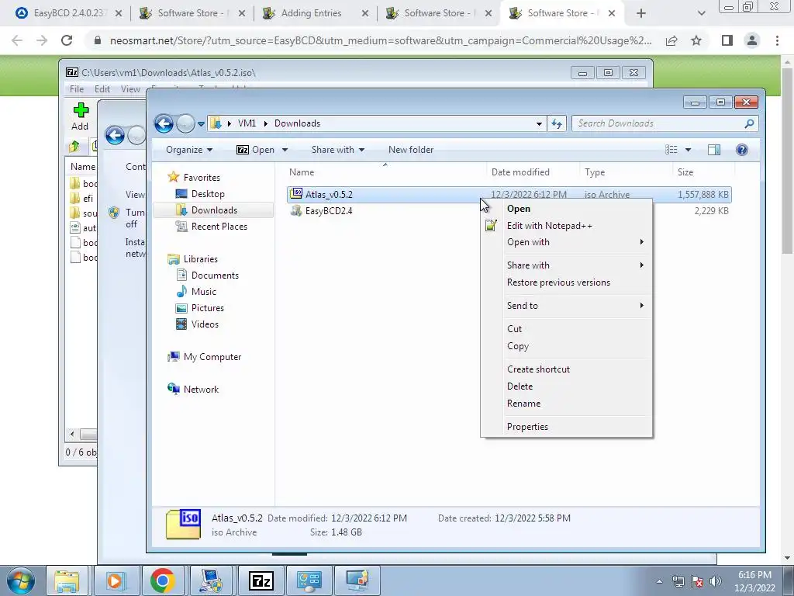794x596 pixels.
Task: Click the 7z Open toolbar button
Action: [256, 150]
